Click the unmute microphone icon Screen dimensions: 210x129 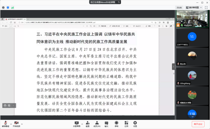(x=5, y=122)
